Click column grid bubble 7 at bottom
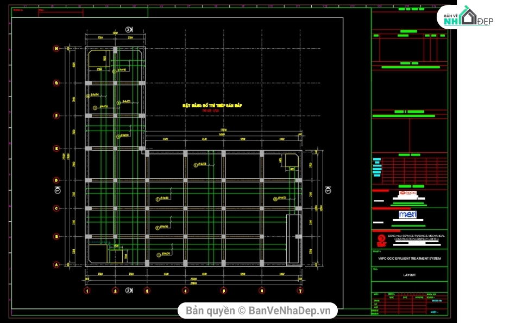Viewport: 516px width, 323px height. pos(299,290)
